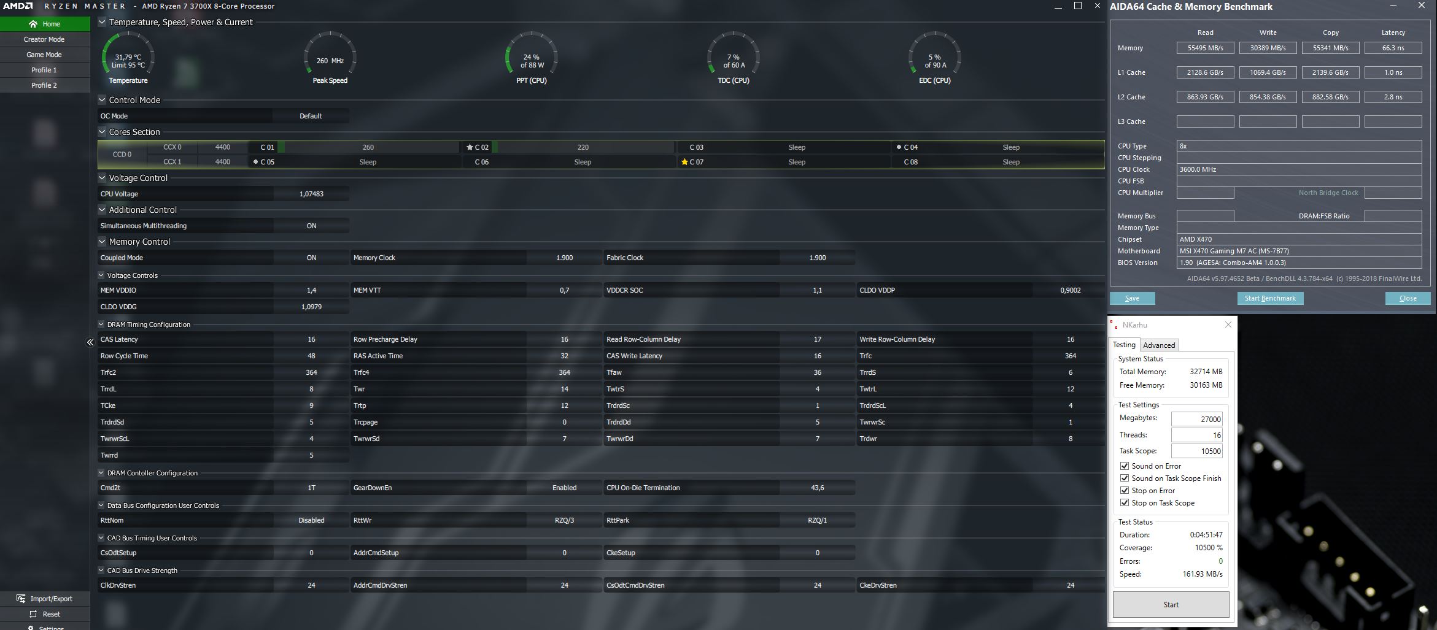Toggle Sound on Task Scope Finish checkbox
Image resolution: width=1437 pixels, height=630 pixels.
(x=1125, y=478)
